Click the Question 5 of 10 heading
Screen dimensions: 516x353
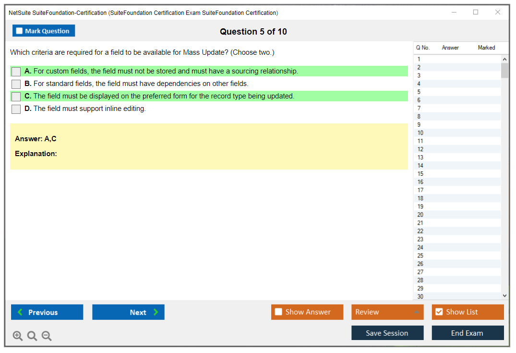pos(253,32)
